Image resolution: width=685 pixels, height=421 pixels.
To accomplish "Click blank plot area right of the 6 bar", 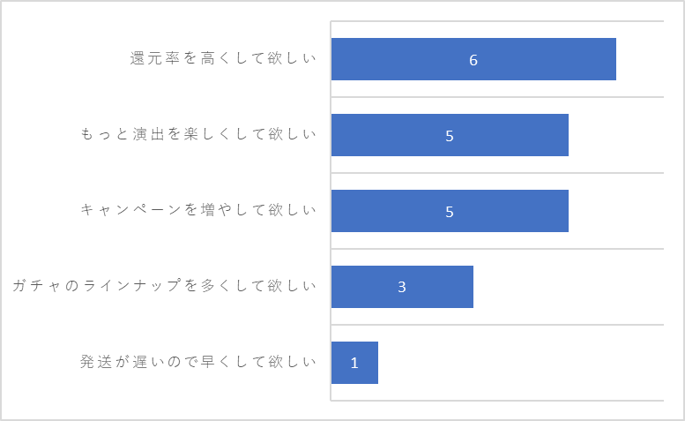I will point(640,59).
